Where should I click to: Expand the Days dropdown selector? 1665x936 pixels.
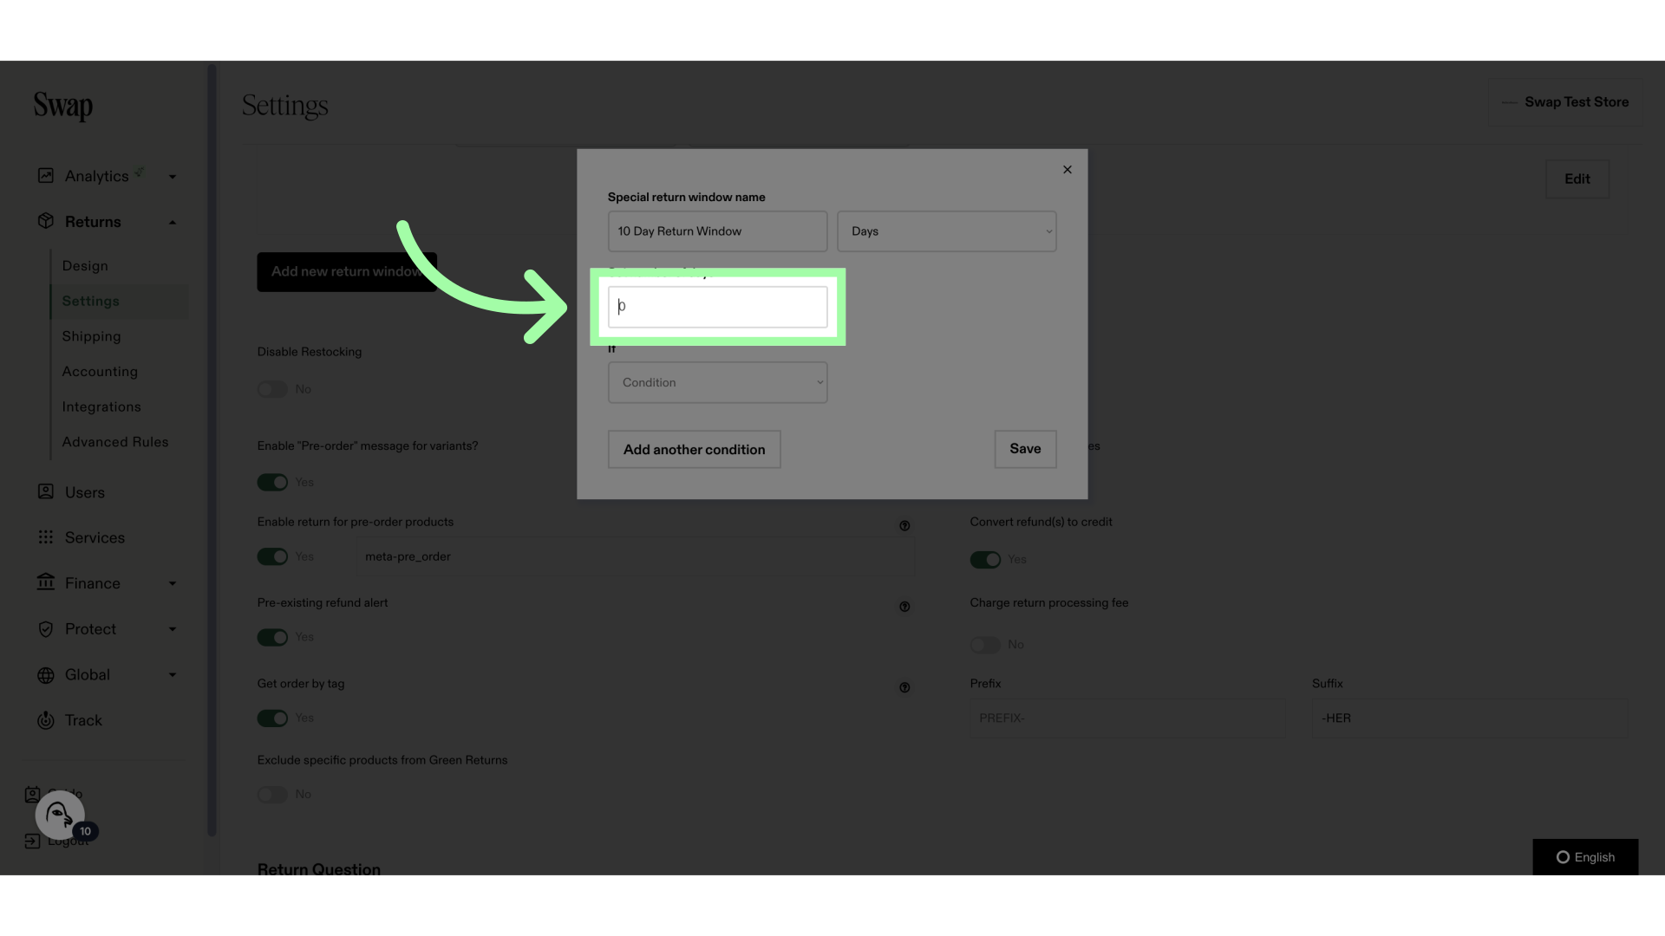click(946, 231)
